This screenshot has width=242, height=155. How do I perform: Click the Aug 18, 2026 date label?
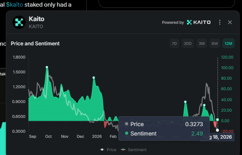pos(217,137)
